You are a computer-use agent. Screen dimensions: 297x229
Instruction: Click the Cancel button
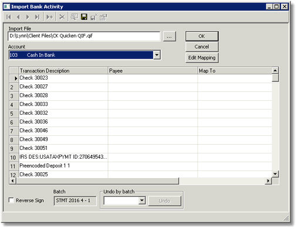[x=202, y=47]
